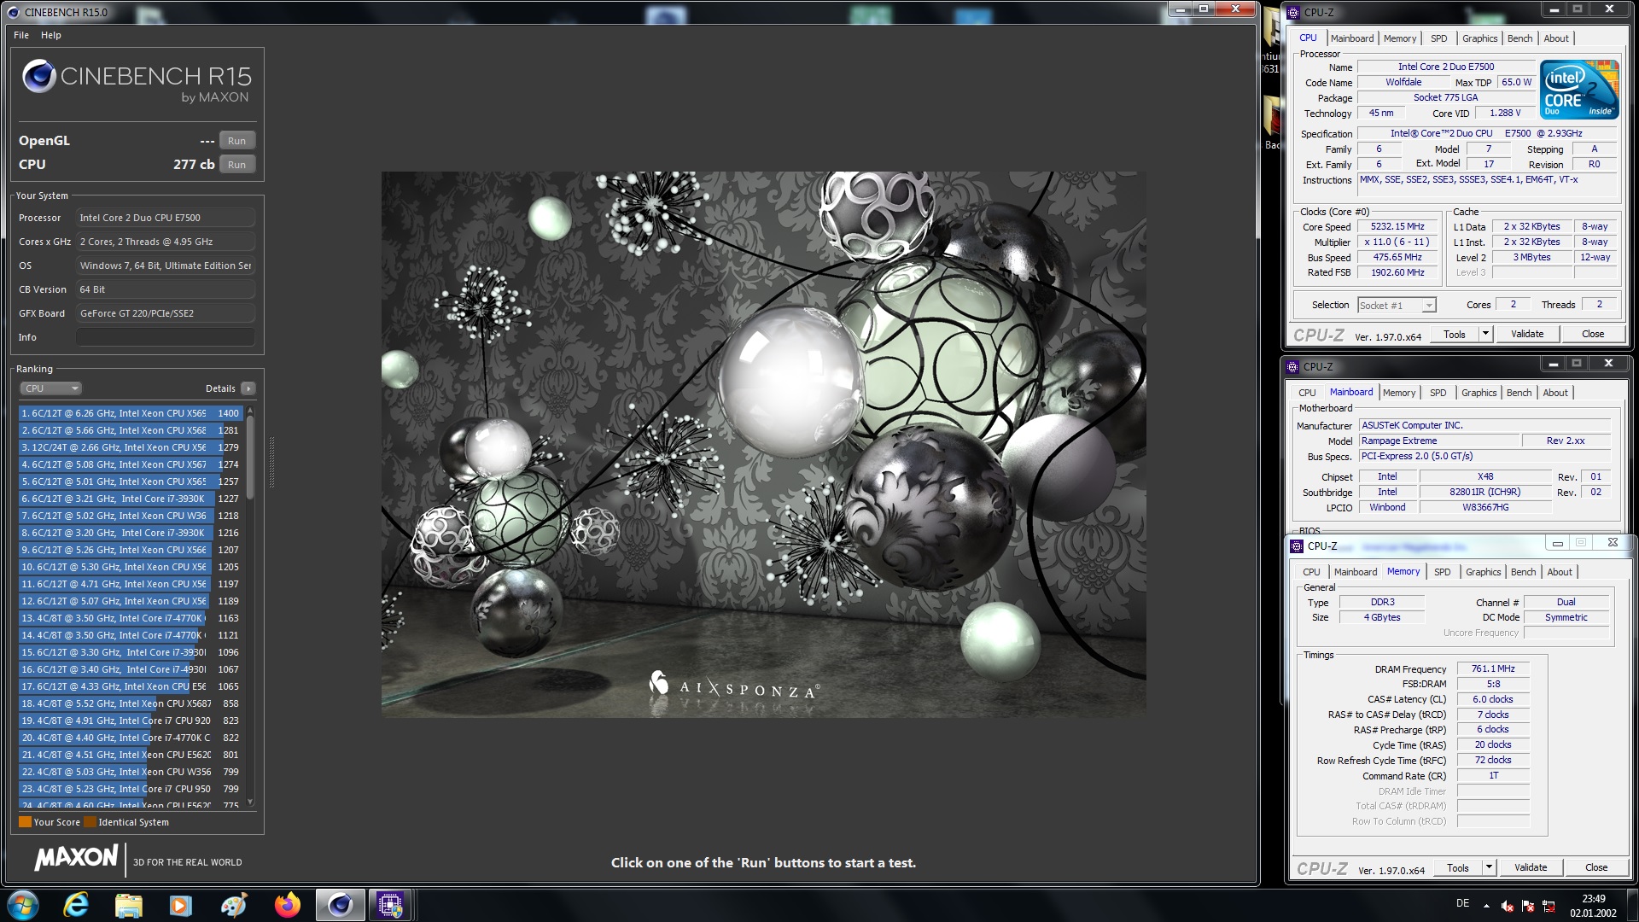Select ranking row 6, Intel Core i7-3930K 1227
This screenshot has width=1639, height=922.
point(131,499)
